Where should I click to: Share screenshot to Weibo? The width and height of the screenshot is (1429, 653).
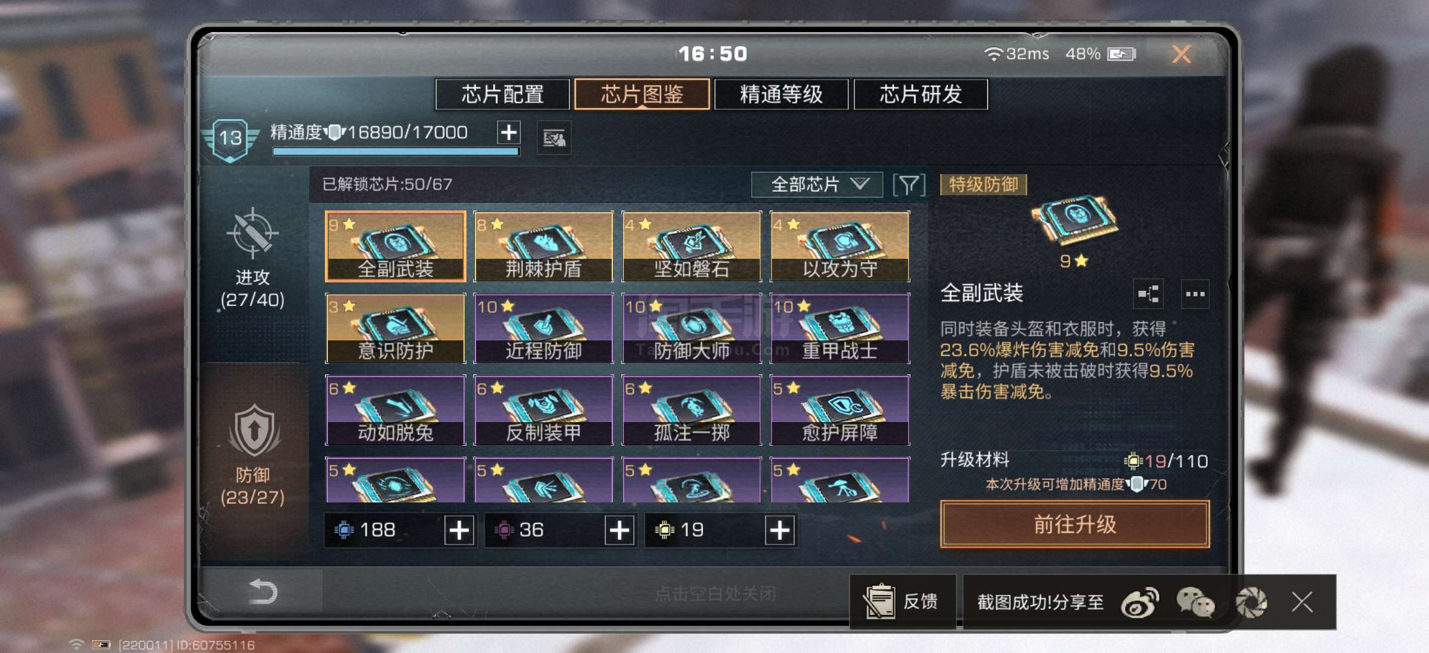[x=1140, y=602]
